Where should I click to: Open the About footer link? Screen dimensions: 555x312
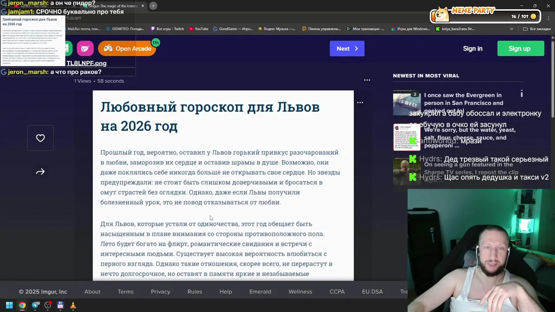coord(92,292)
